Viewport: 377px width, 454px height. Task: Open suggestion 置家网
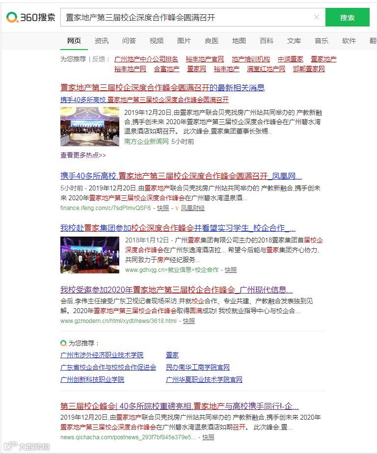pyautogui.click(x=197, y=69)
